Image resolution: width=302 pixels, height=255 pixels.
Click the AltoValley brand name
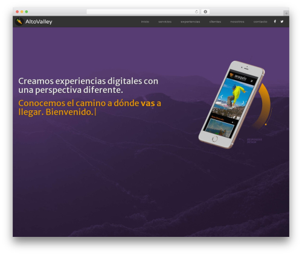pyautogui.click(x=39, y=22)
